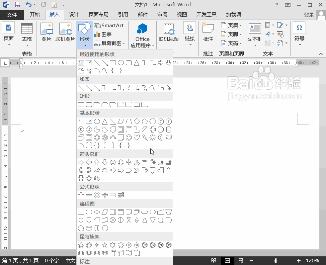The width and height of the screenshot is (326, 265).
Task: Switch to web layout view
Action: (241, 260)
